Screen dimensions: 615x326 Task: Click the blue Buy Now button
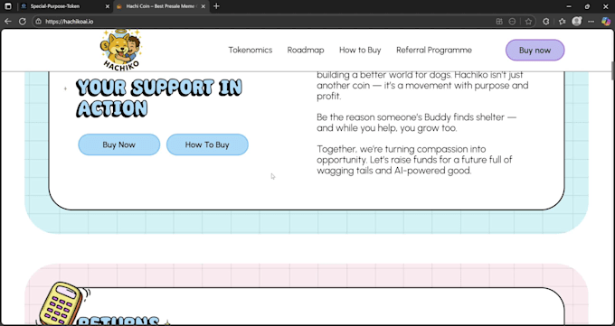coord(118,144)
